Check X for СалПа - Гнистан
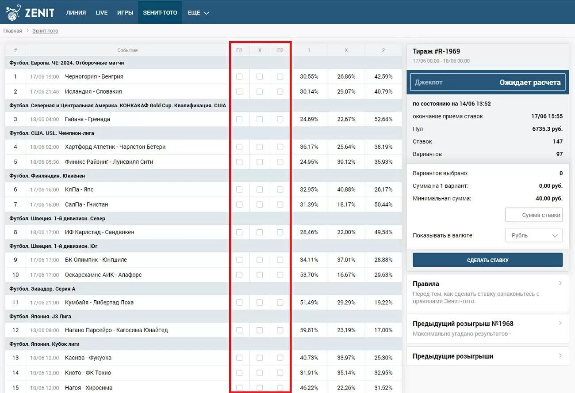This screenshot has height=393, width=575. (260, 204)
